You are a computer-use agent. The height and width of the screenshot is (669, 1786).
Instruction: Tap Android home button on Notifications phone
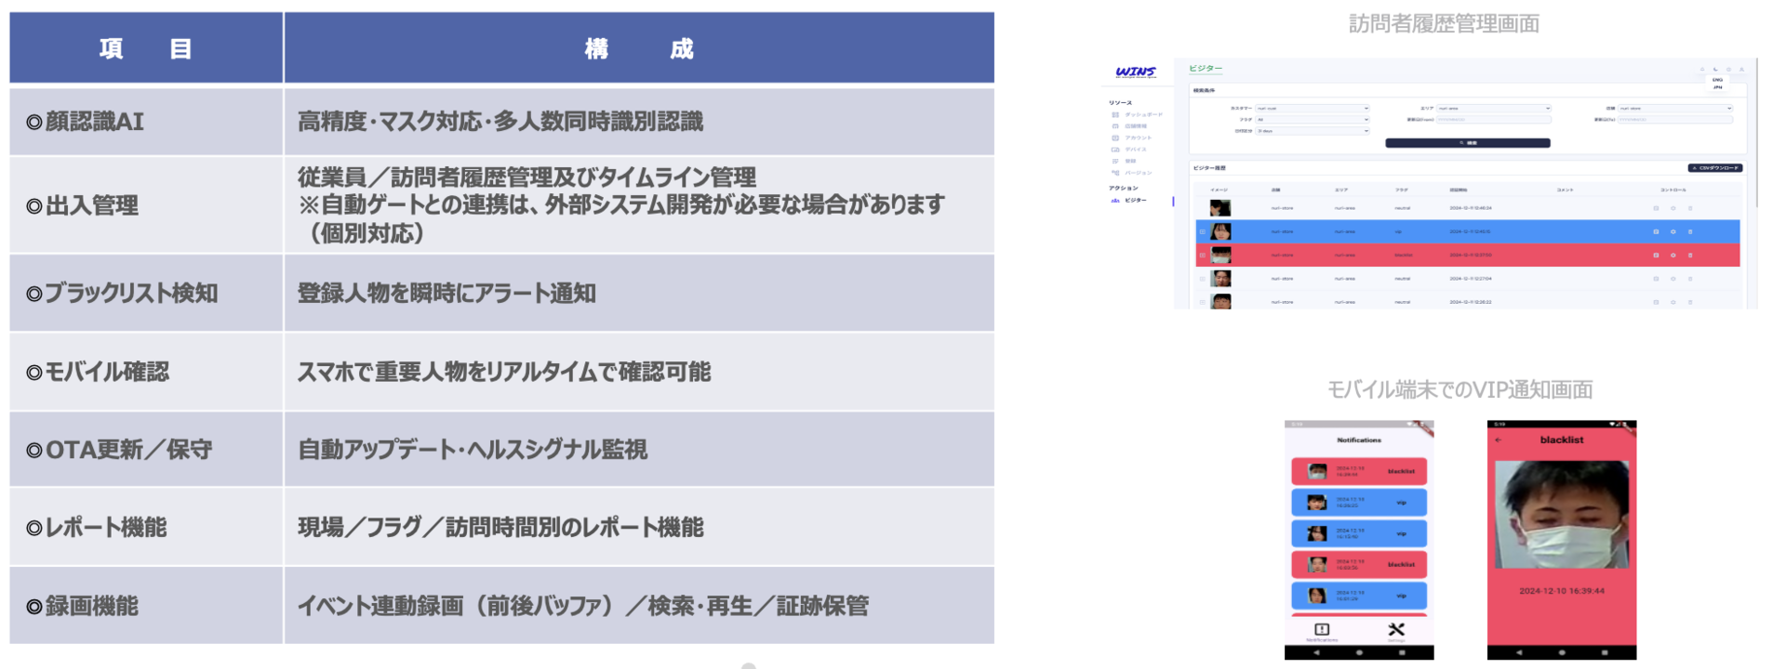[x=1359, y=653]
